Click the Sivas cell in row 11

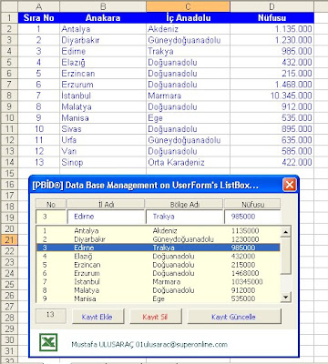coord(103,129)
